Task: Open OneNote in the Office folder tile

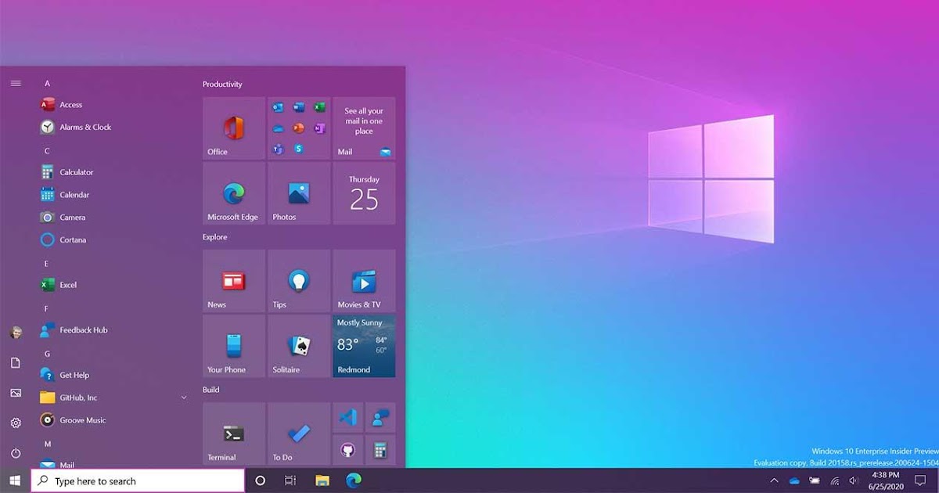Action: (x=319, y=128)
